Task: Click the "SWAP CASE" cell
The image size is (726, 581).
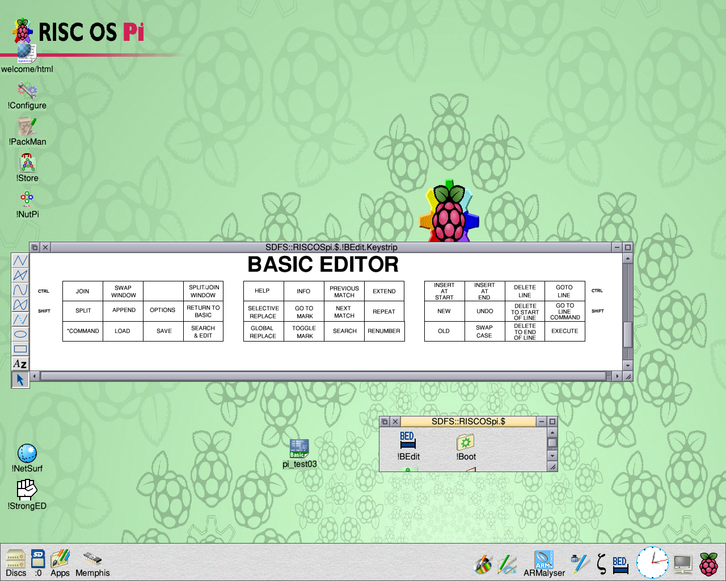Action: 484,331
